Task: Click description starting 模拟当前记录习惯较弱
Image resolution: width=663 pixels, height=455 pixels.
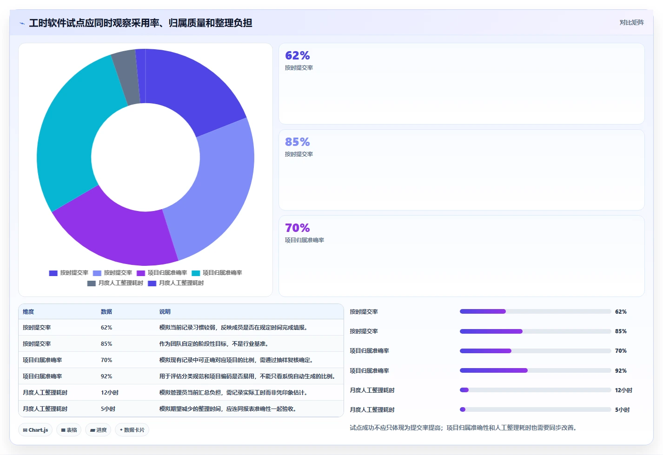Action: (233, 328)
